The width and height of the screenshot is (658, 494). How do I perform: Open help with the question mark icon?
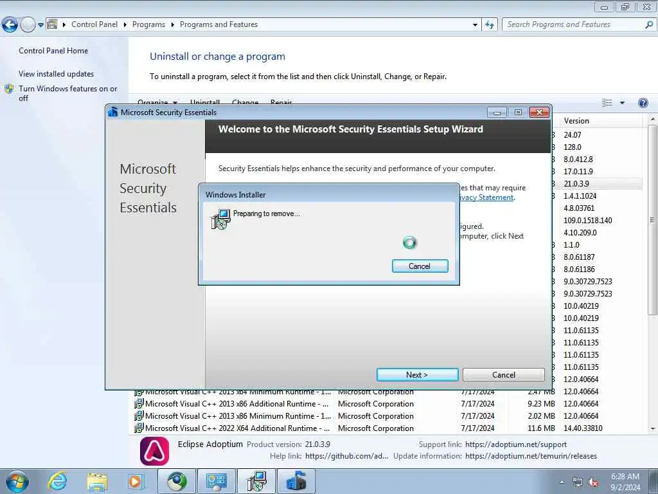click(x=643, y=103)
